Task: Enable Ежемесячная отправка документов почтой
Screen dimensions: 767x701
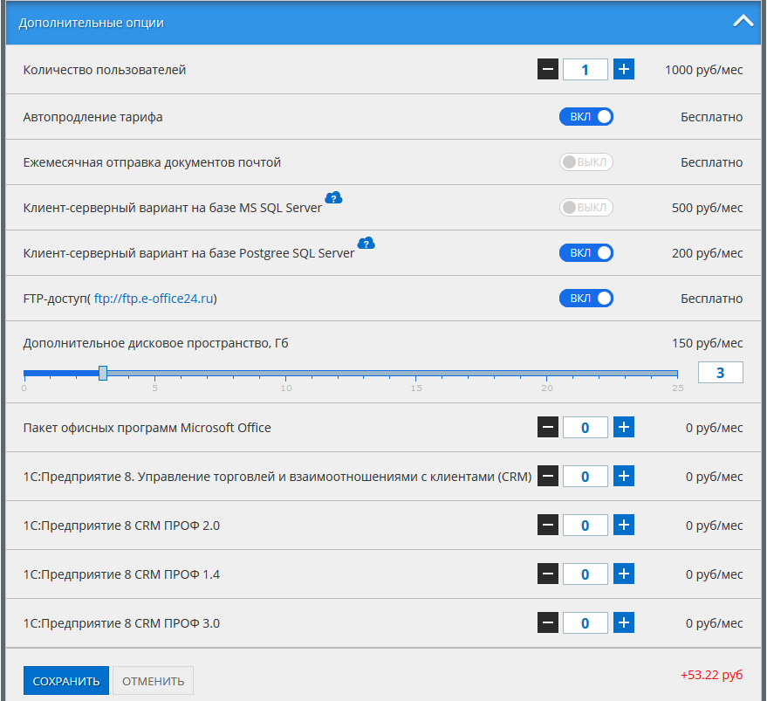Action: pyautogui.click(x=586, y=162)
